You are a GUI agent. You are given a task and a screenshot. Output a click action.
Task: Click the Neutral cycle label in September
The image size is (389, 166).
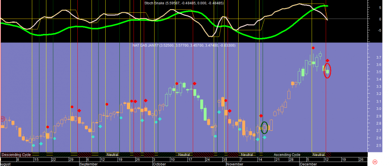(x=112, y=155)
